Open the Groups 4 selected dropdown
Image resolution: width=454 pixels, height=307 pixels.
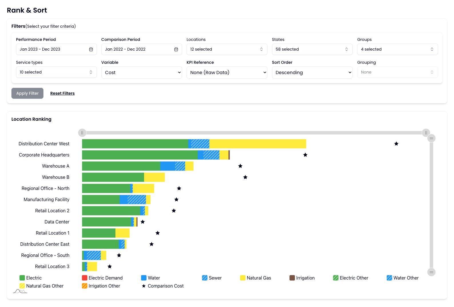(397, 49)
